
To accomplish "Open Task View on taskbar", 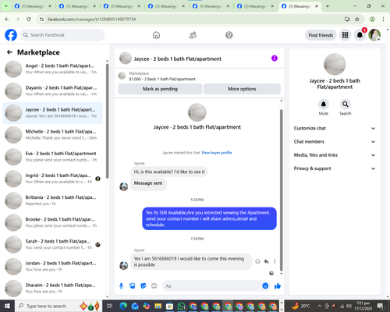I will pos(110,306).
